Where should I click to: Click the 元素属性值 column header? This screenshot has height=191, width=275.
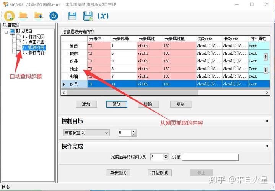(x=179, y=39)
